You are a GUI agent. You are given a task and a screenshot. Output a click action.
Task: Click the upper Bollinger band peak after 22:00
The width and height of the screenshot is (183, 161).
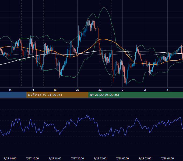(104, 8)
